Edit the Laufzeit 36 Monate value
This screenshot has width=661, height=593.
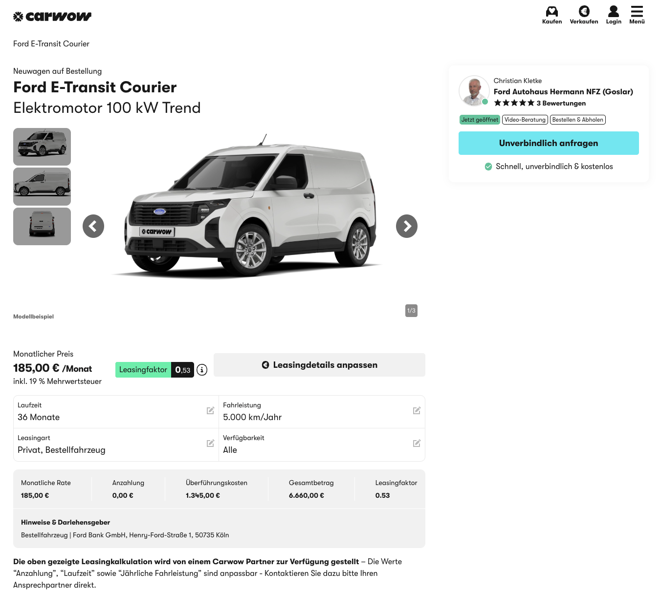(210, 411)
